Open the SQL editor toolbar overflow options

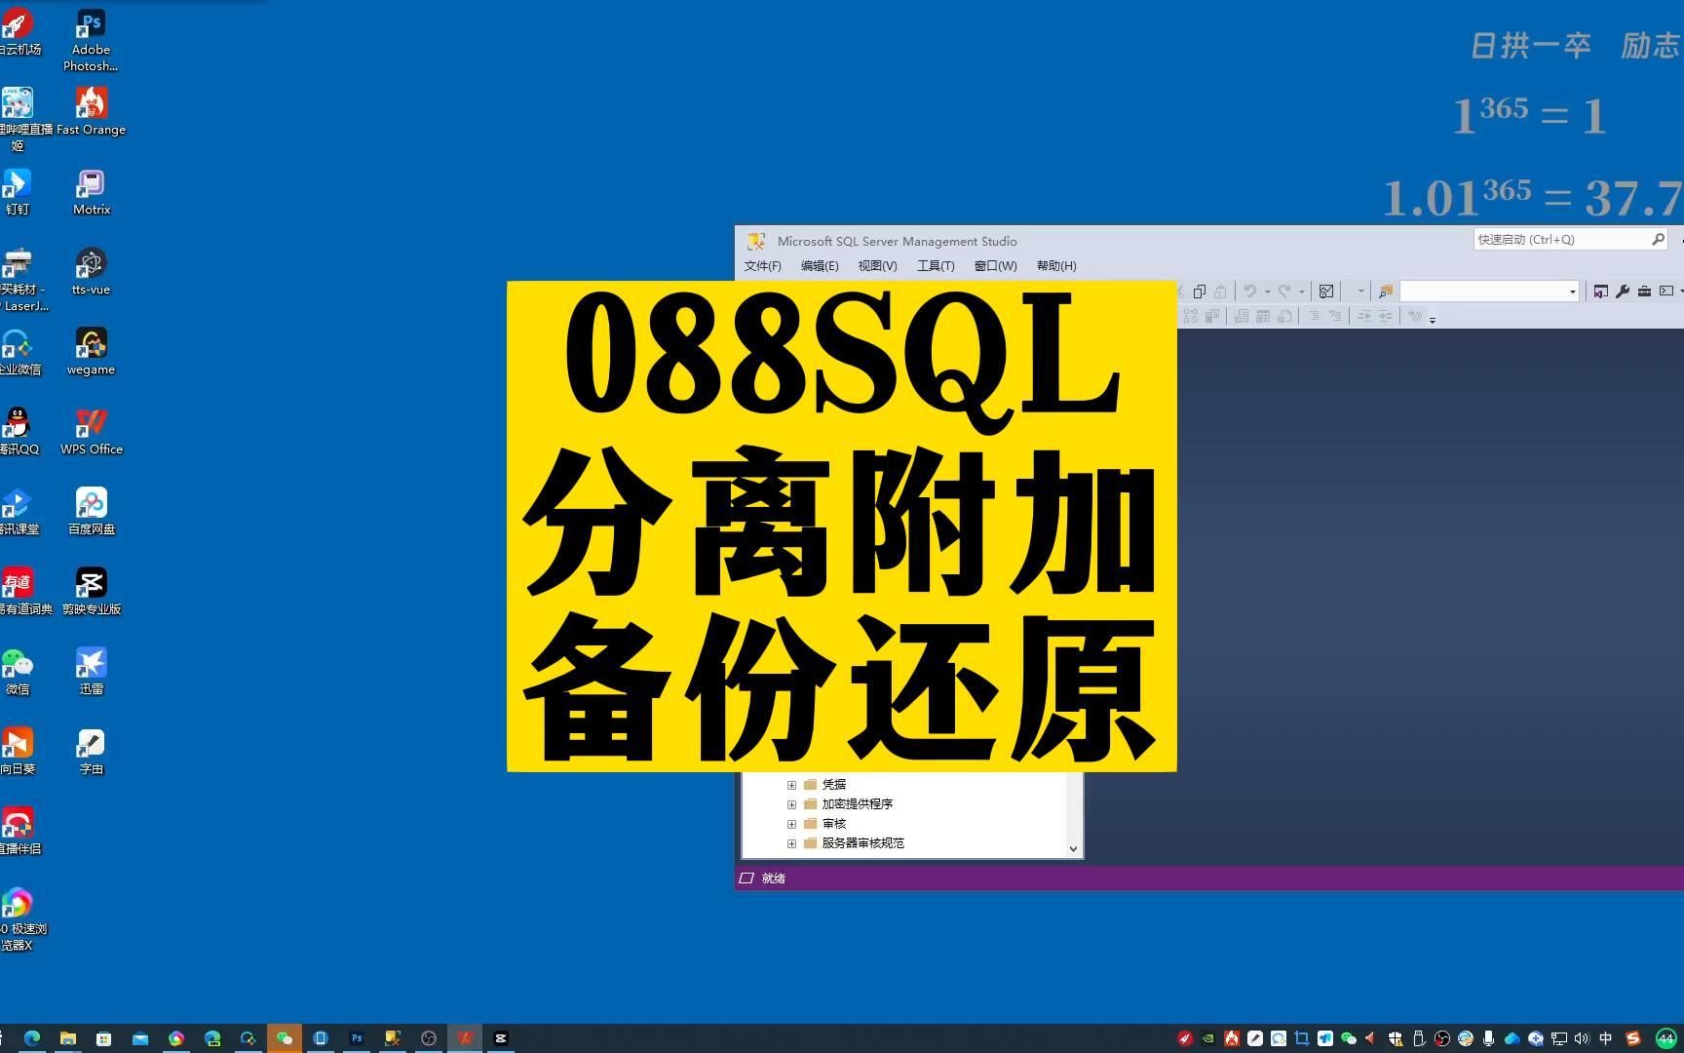1433,319
